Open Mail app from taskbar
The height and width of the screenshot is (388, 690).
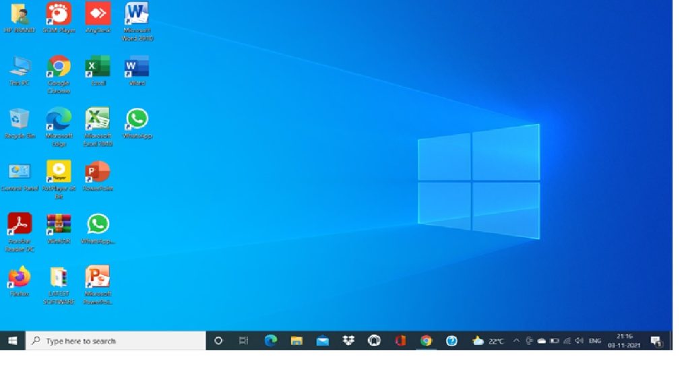(322, 341)
